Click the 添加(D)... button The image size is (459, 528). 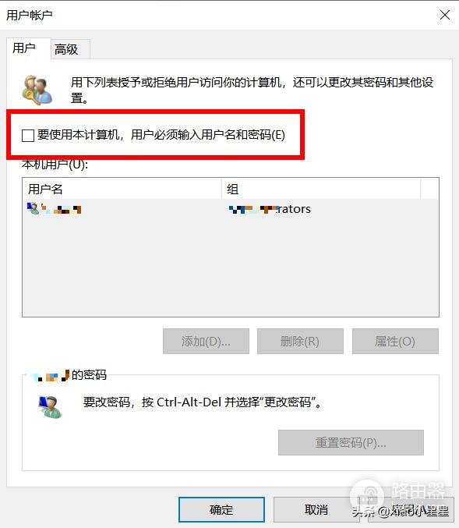[206, 341]
